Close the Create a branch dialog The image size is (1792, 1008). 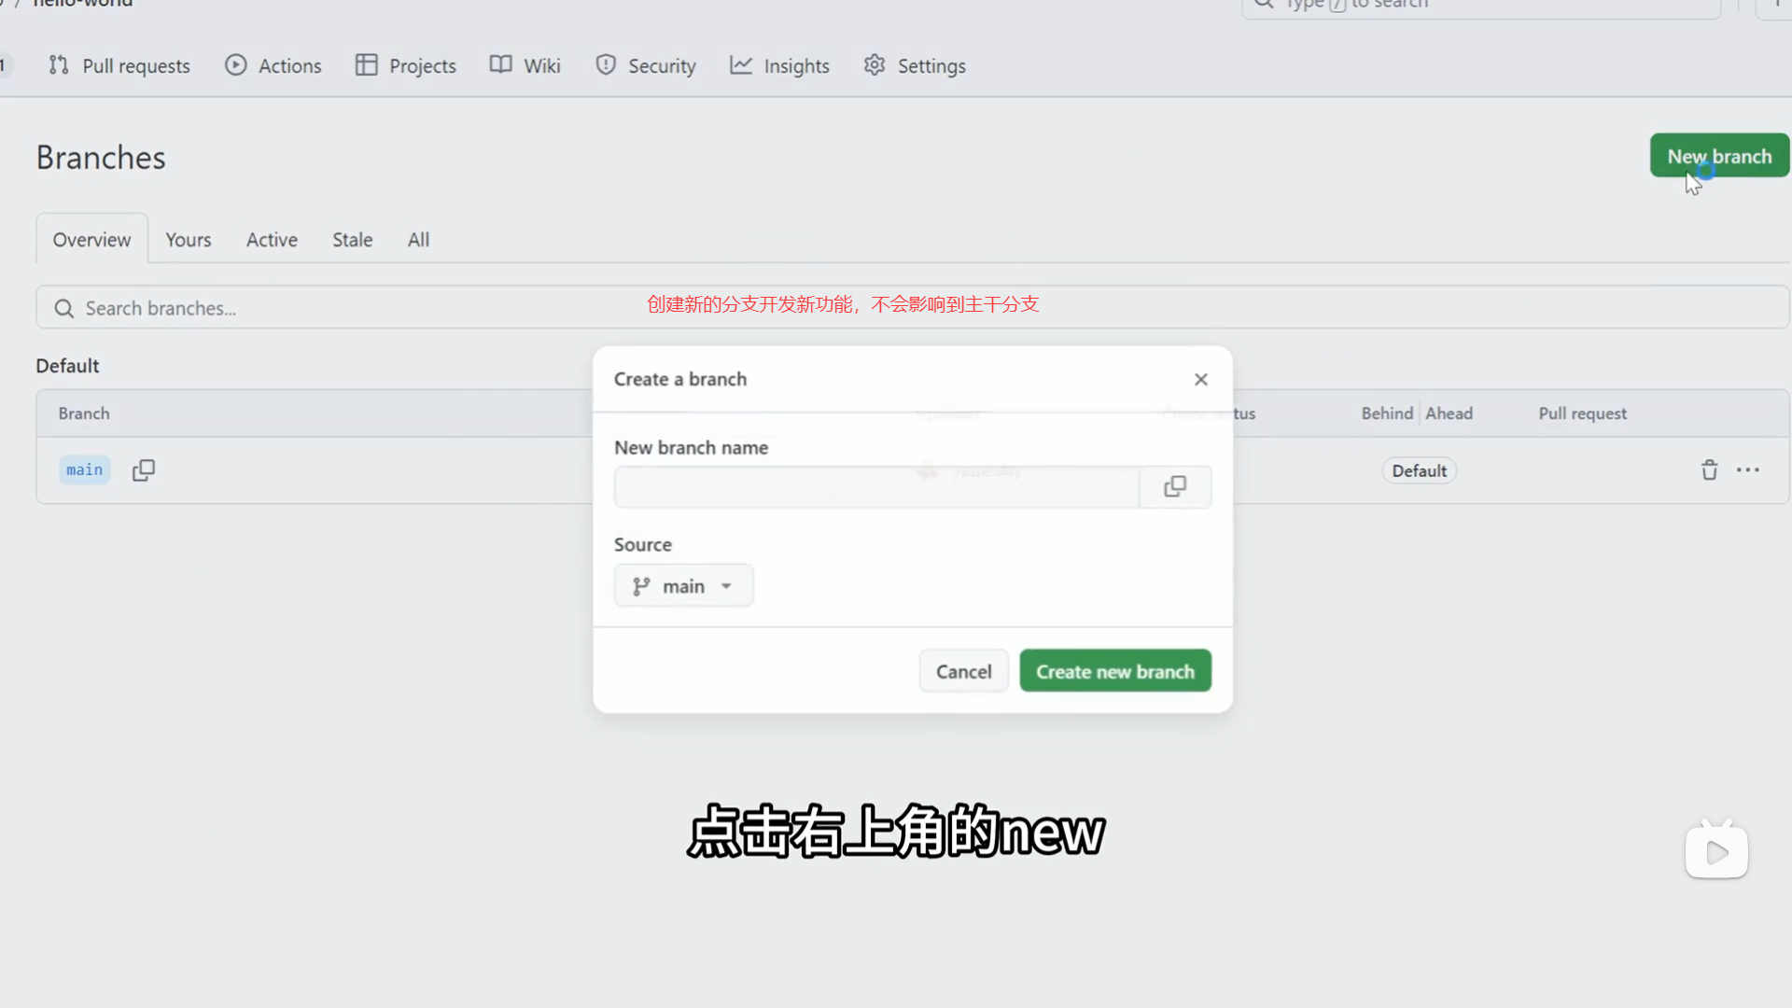(x=1201, y=379)
